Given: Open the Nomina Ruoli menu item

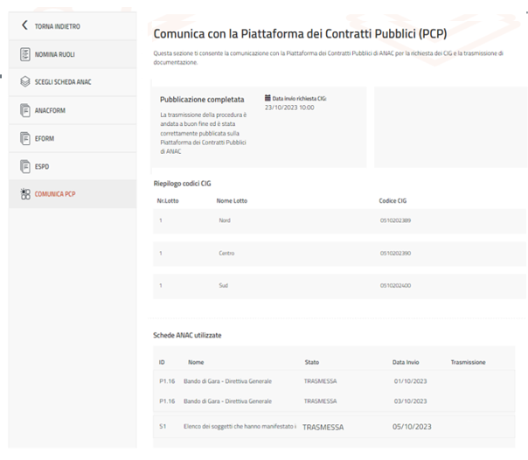Looking at the screenshot, I should pos(57,54).
